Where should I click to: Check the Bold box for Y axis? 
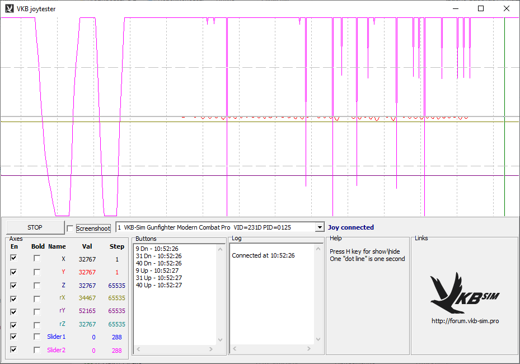pos(37,272)
